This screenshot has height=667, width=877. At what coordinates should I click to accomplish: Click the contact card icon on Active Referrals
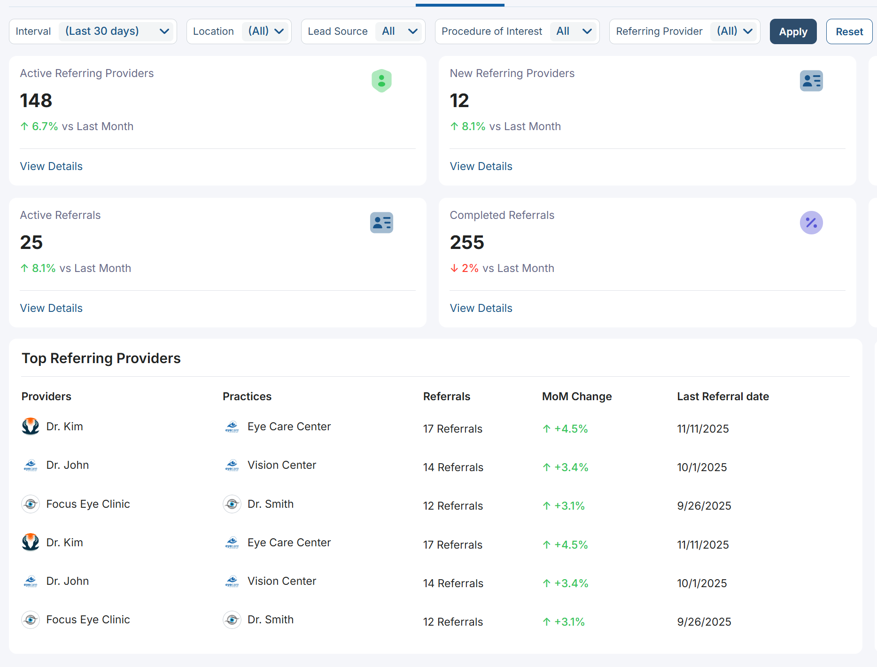tap(381, 223)
